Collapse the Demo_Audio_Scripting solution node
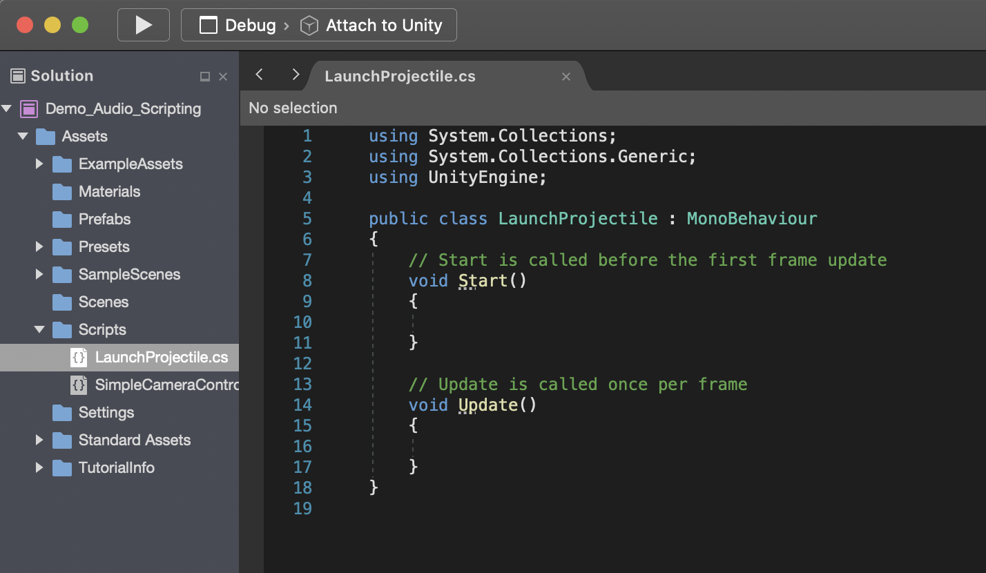The width and height of the screenshot is (986, 573). (x=8, y=108)
